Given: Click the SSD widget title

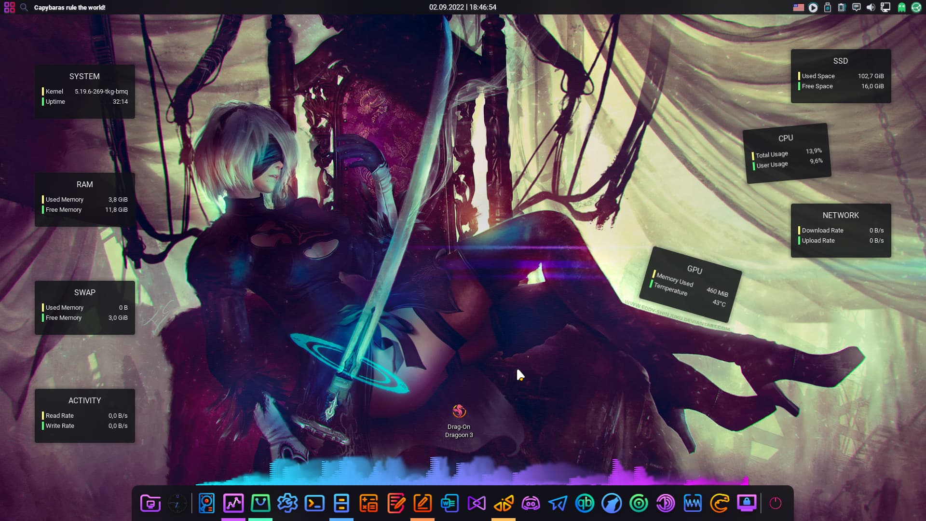Looking at the screenshot, I should click(x=841, y=61).
